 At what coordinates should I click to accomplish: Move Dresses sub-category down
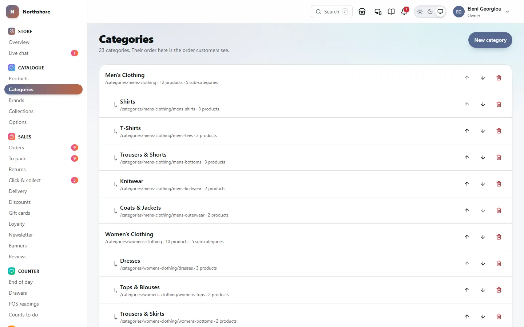click(483, 263)
